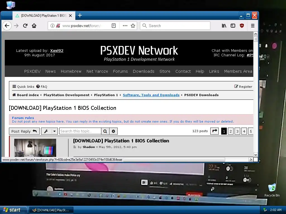Image resolution: width=286 pixels, height=214 pixels.
Task: Open Homebrew navigation item
Action: tap(71, 71)
